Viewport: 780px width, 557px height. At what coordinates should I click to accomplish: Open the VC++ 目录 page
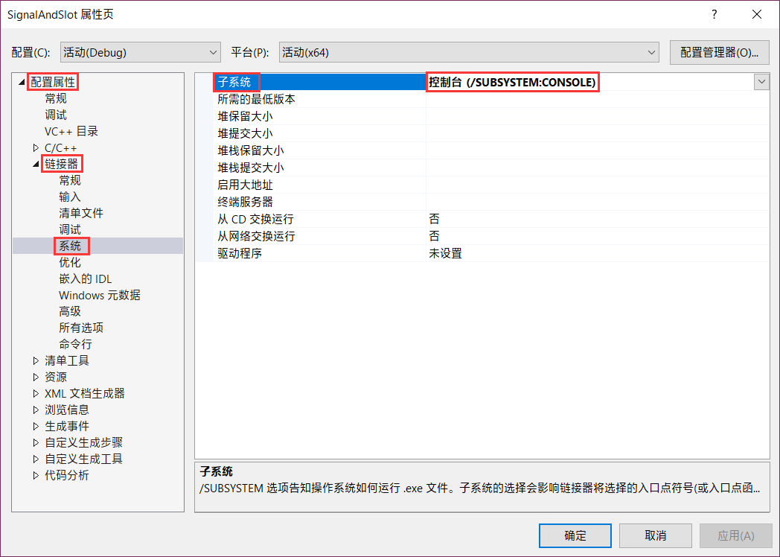tap(71, 131)
